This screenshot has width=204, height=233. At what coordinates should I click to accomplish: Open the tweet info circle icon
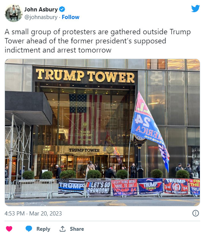pyautogui.click(x=195, y=213)
